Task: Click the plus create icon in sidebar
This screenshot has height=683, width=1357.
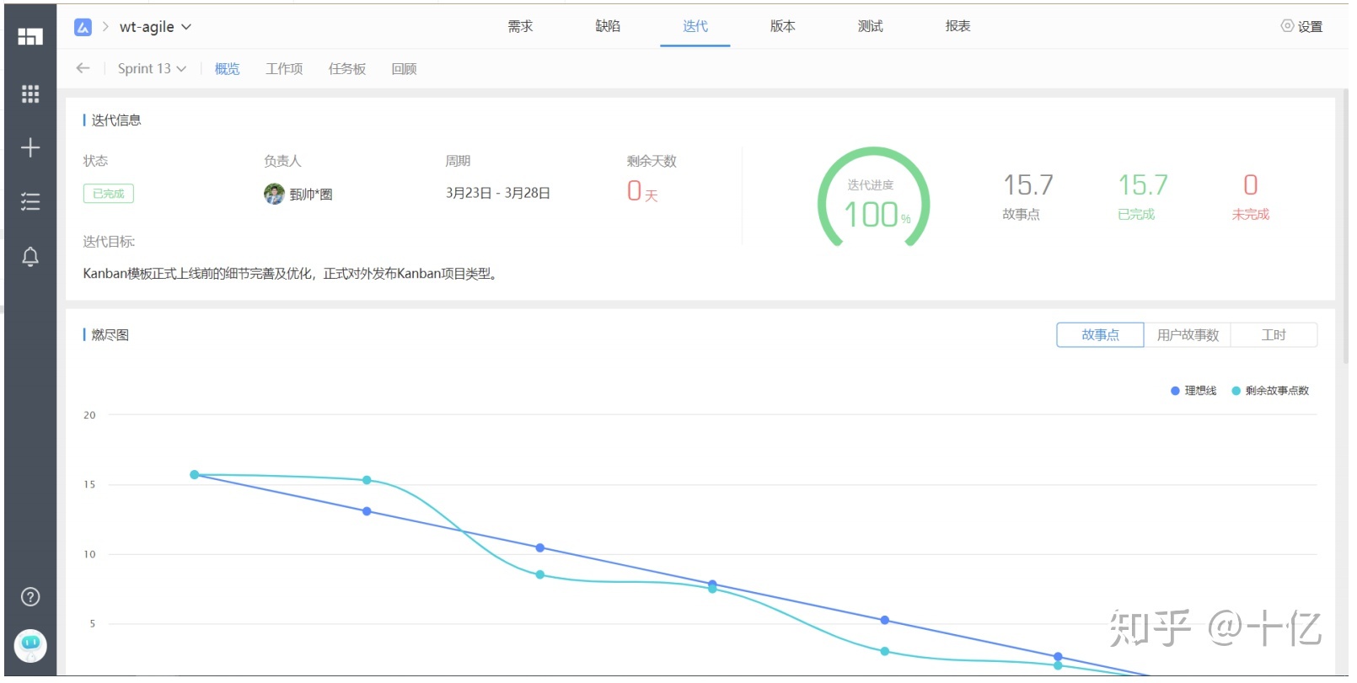Action: tap(30, 148)
